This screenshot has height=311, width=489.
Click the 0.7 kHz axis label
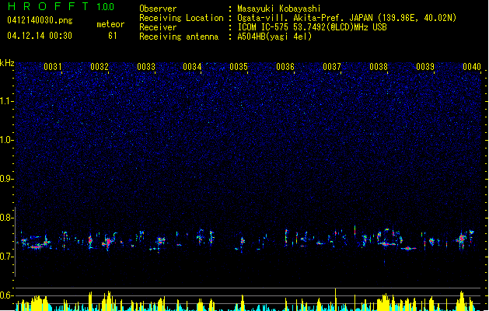7,257
